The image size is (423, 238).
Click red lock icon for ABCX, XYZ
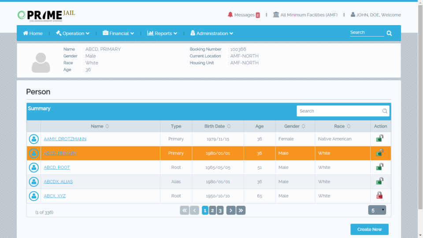click(379, 195)
